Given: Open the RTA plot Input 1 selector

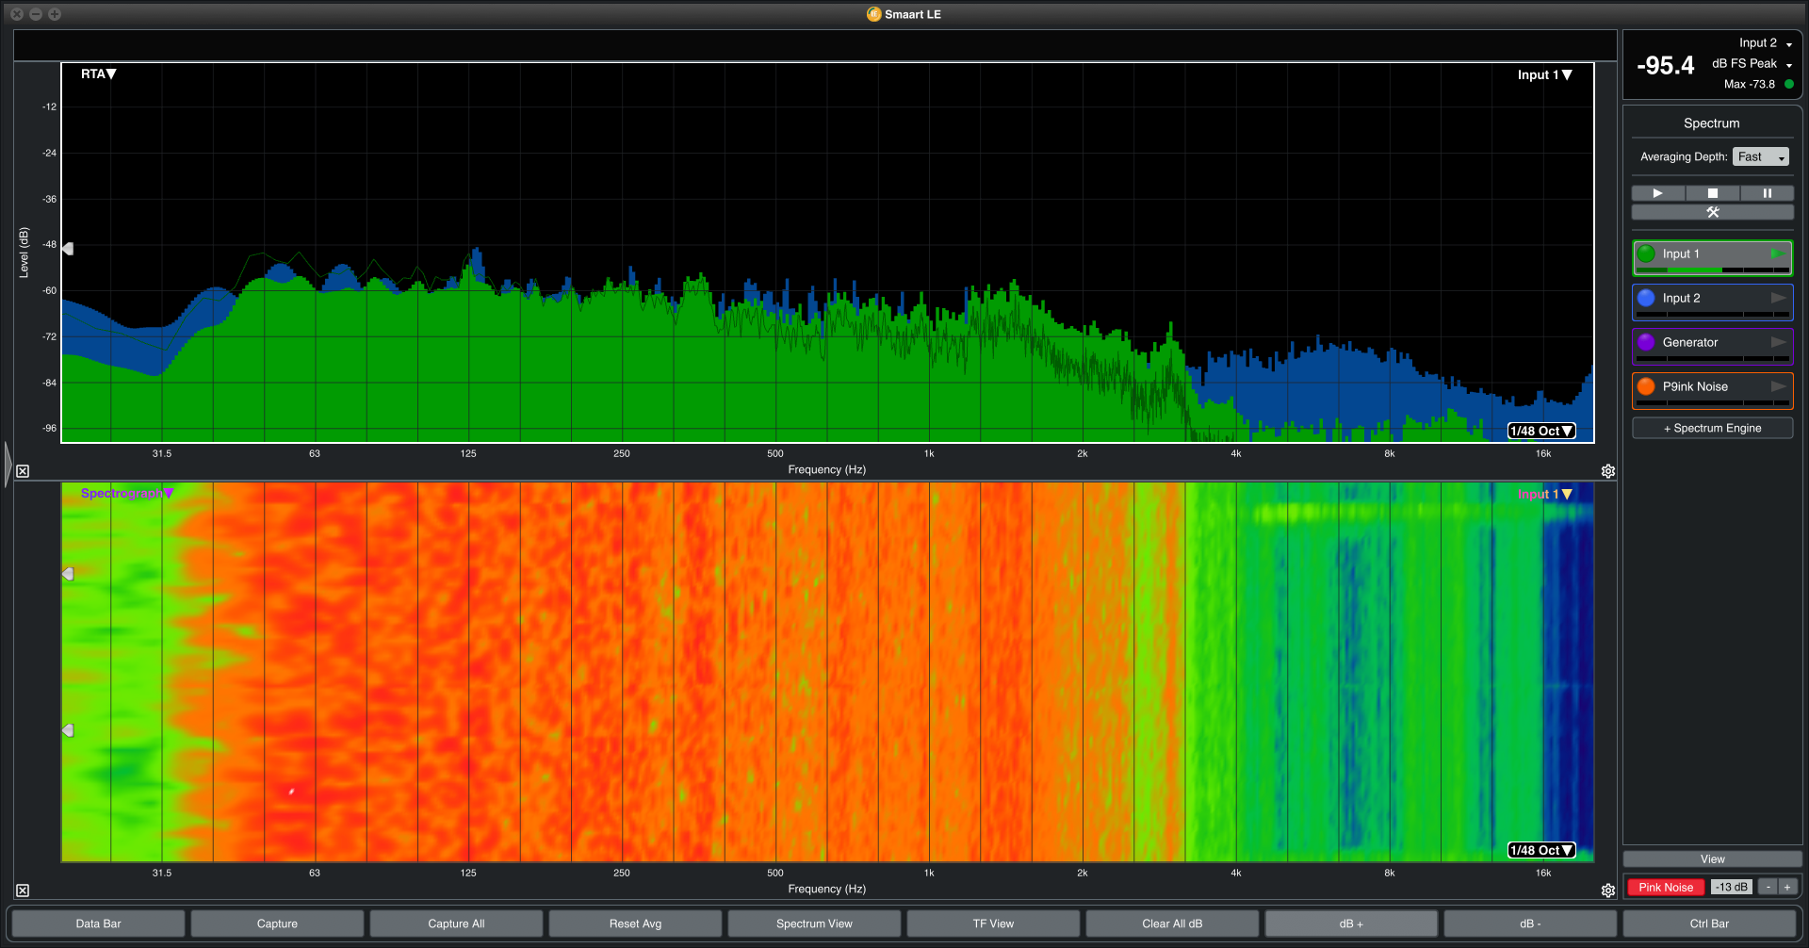Looking at the screenshot, I should (x=1544, y=75).
